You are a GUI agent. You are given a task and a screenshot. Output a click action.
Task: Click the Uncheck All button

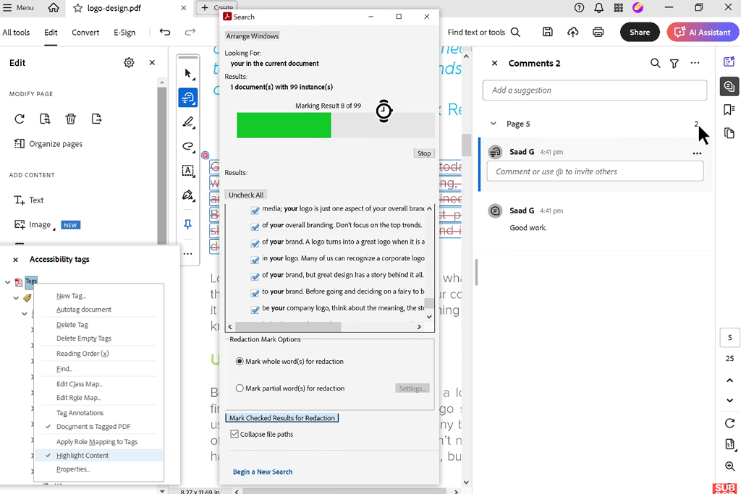pos(246,195)
